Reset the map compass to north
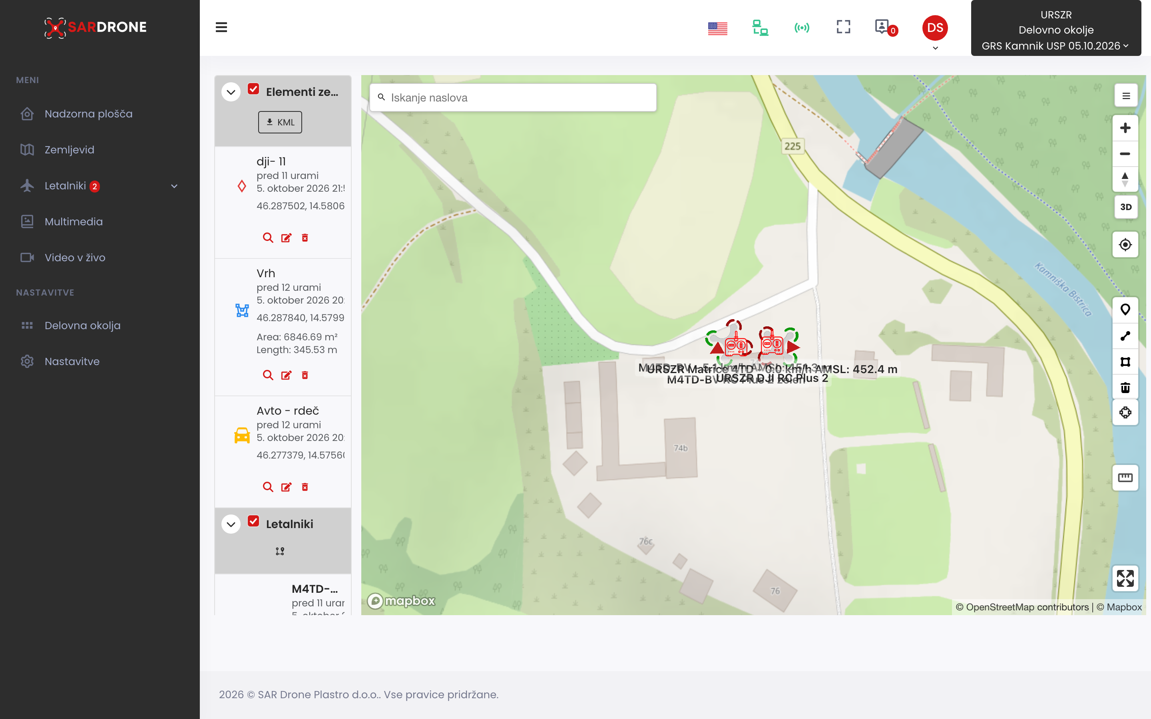The height and width of the screenshot is (719, 1151). pyautogui.click(x=1125, y=179)
